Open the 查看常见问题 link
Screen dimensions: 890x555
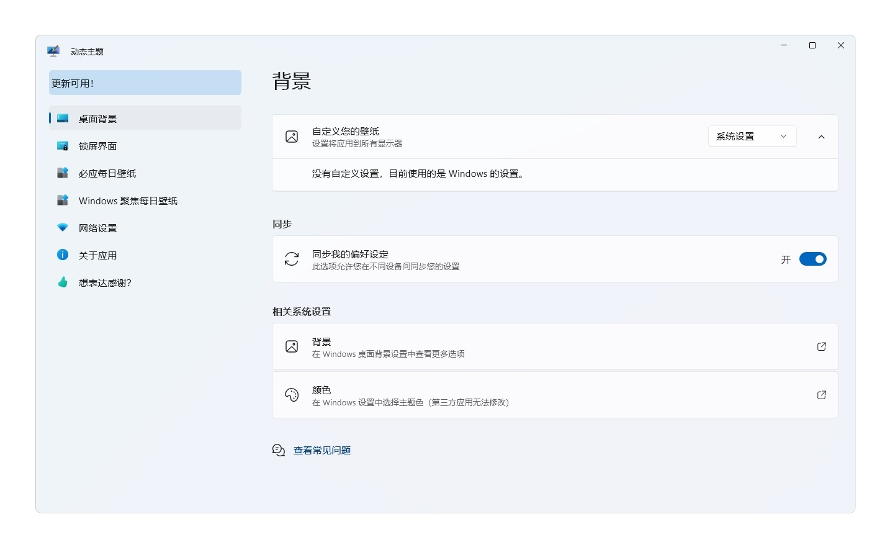[x=322, y=450]
